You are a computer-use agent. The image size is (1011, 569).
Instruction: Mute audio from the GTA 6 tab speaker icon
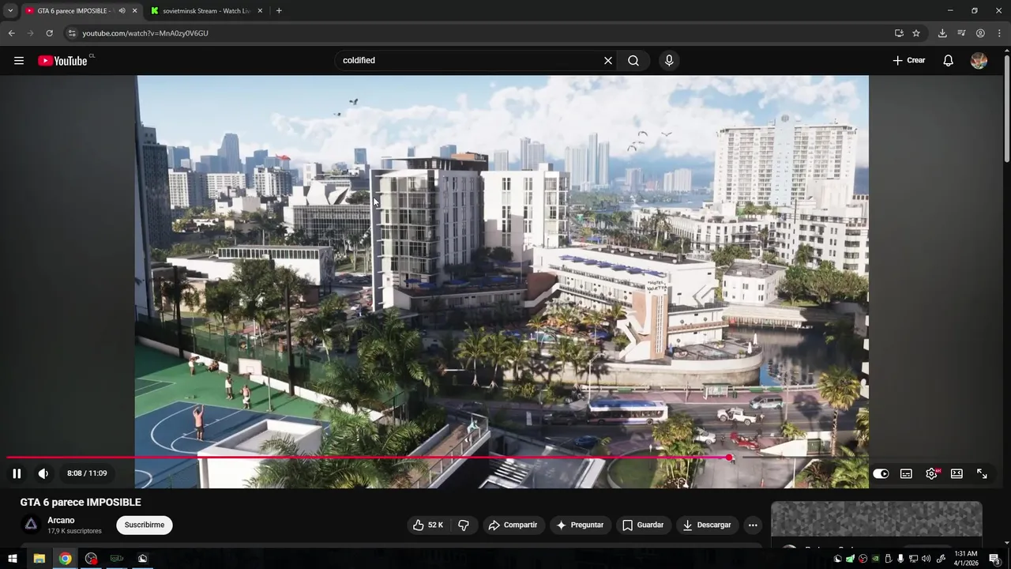click(122, 11)
